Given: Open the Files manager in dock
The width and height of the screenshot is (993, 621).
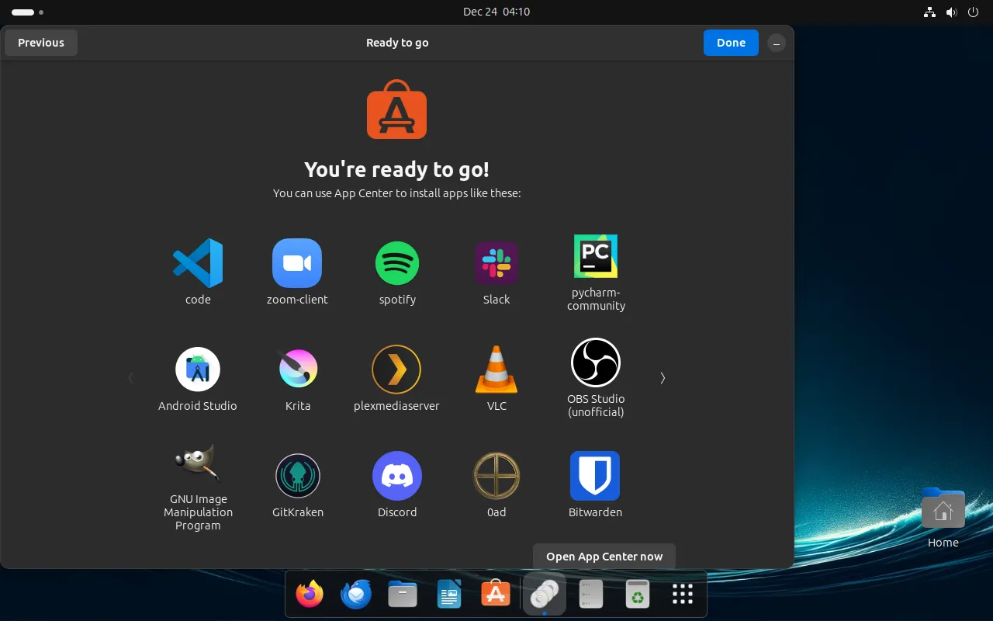Looking at the screenshot, I should [x=403, y=595].
